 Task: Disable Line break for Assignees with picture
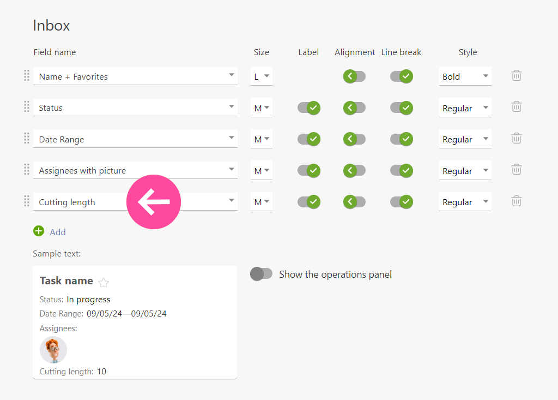pyautogui.click(x=402, y=170)
